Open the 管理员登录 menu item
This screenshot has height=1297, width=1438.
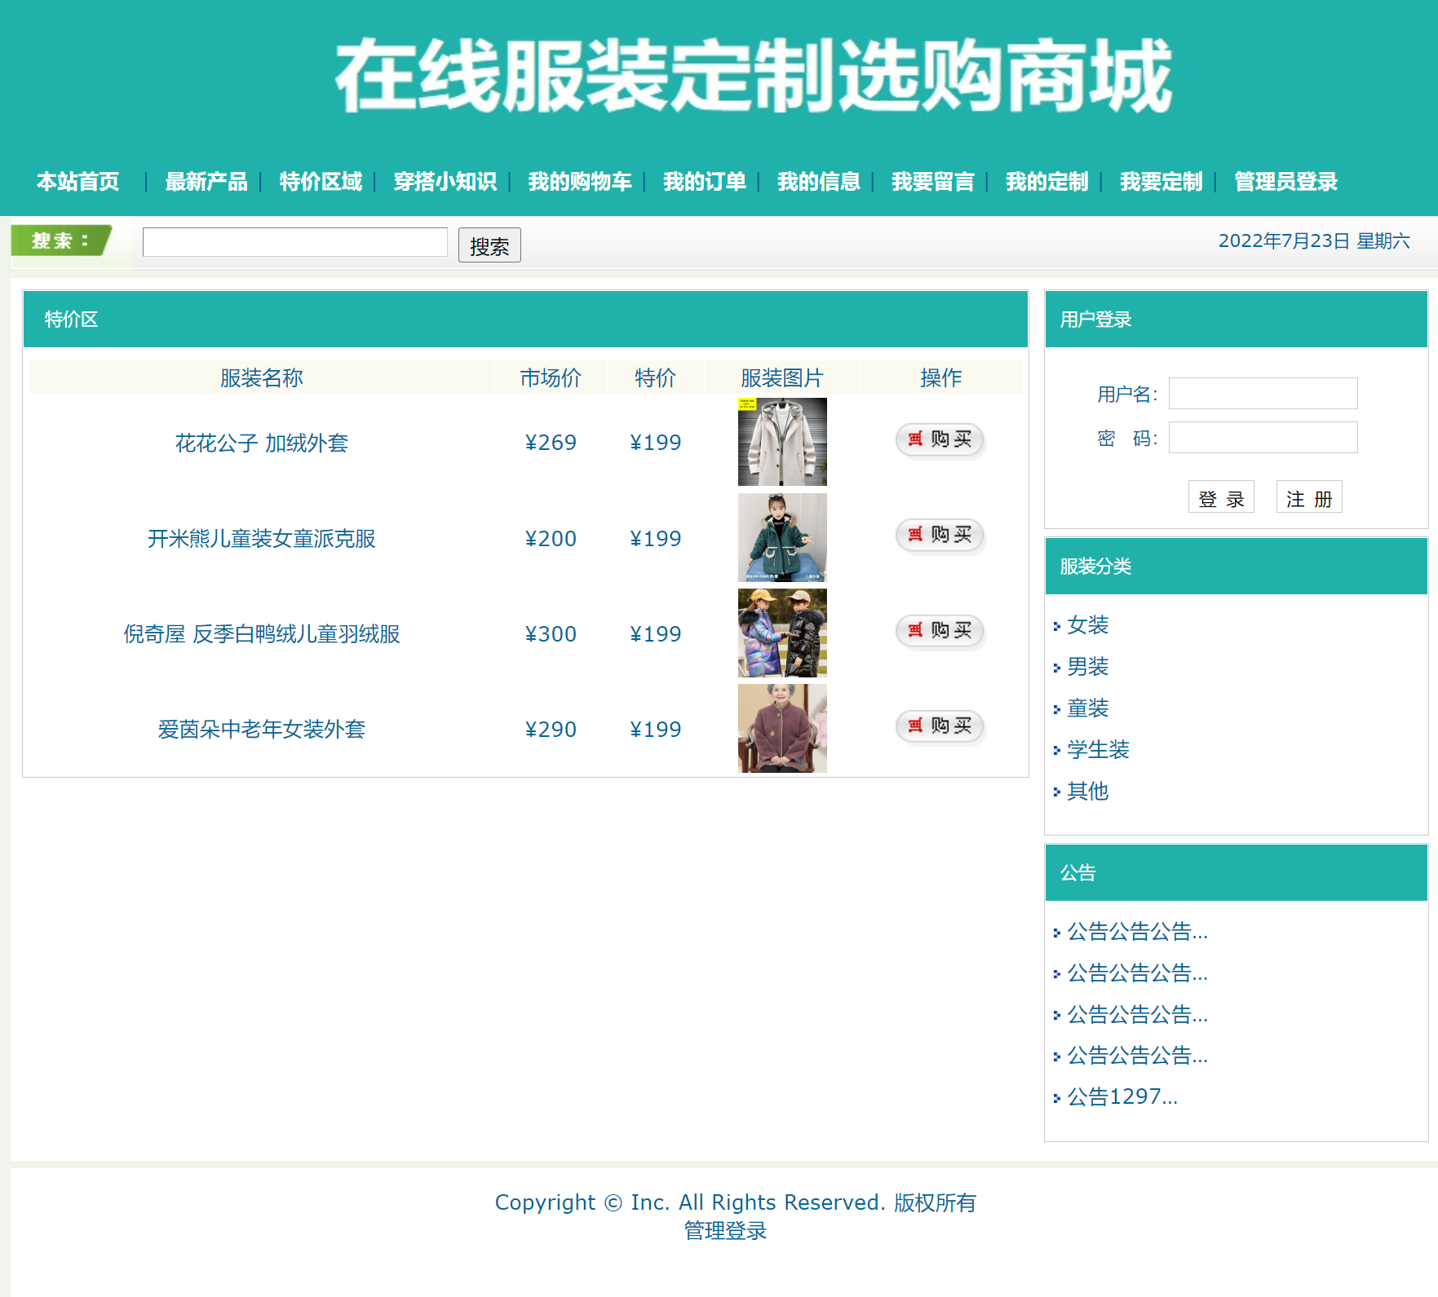(x=1285, y=182)
